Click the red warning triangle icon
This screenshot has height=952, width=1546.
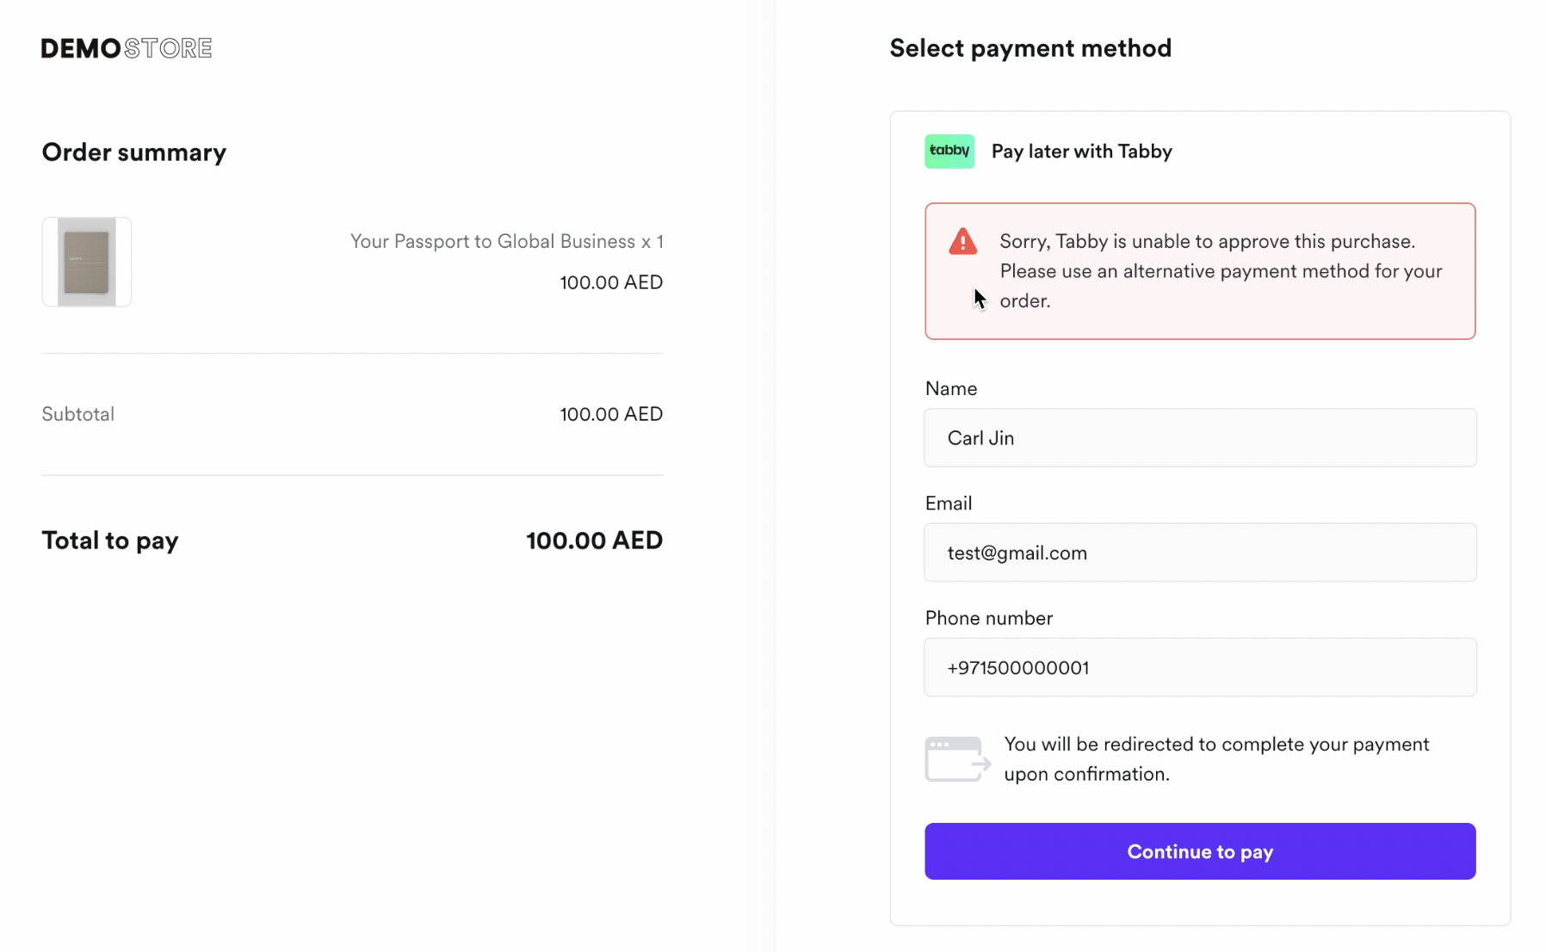[x=962, y=242]
